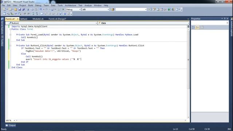
Task: Click the Property Pages icon in Properties
Action: pos(202,27)
